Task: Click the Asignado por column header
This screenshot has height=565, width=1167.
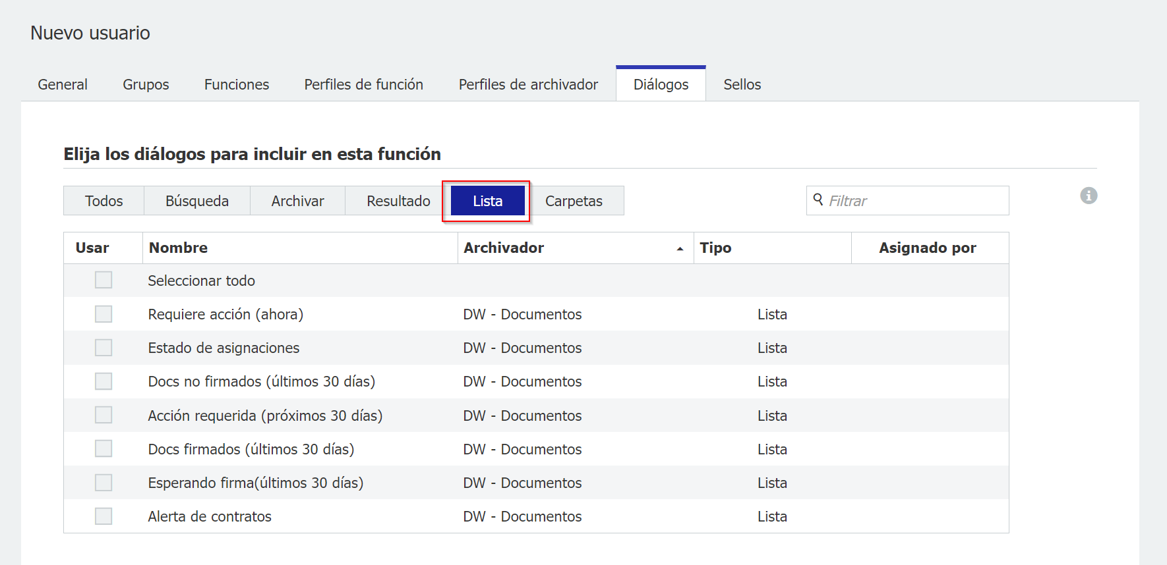Action: 930,248
